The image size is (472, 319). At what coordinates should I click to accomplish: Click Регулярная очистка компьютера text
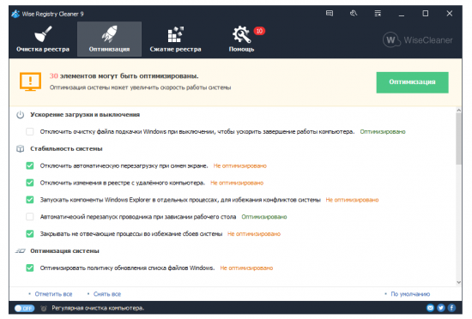[x=98, y=308]
